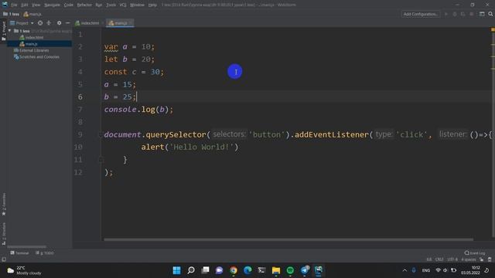Open the Event Log

pos(474,253)
